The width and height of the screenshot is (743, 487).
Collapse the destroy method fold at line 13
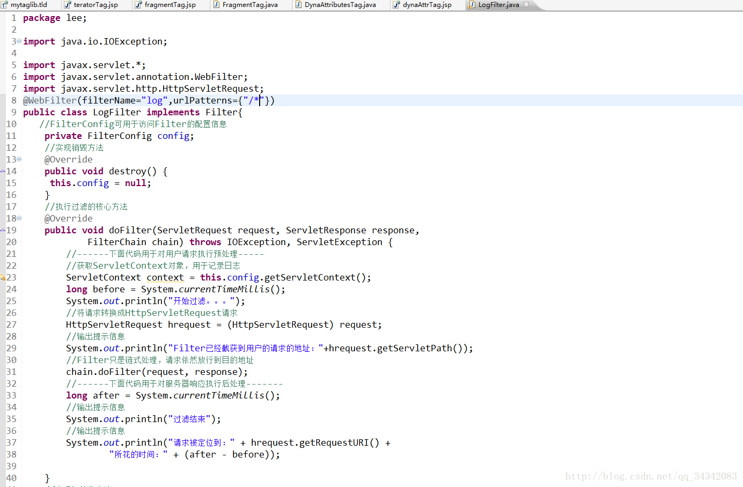19,159
